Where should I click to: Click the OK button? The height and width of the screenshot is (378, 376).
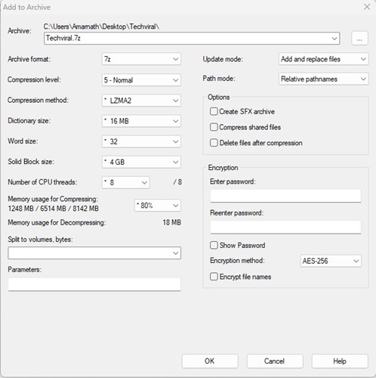pos(210,361)
